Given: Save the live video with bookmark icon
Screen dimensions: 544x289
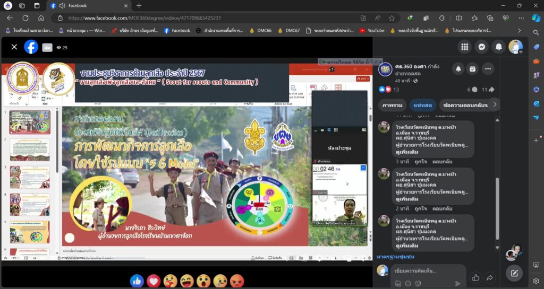Looking at the screenshot, I should [x=472, y=69].
